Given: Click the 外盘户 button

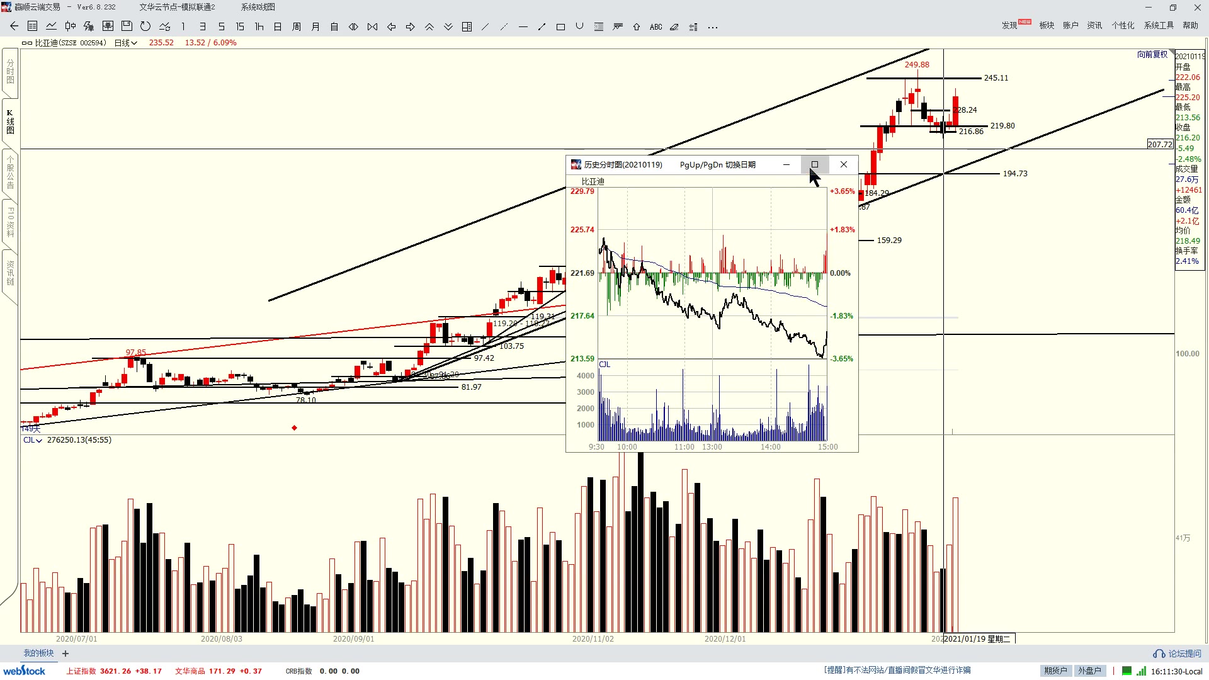Looking at the screenshot, I should pos(1089,671).
